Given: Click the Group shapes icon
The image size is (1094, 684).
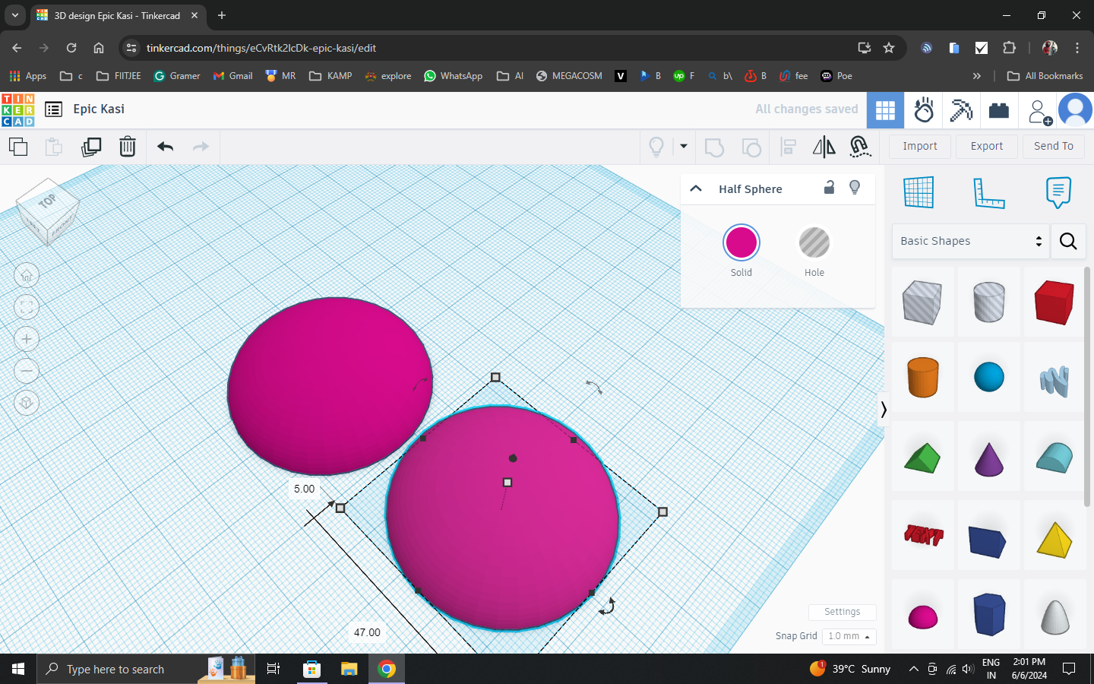Looking at the screenshot, I should coord(714,147).
